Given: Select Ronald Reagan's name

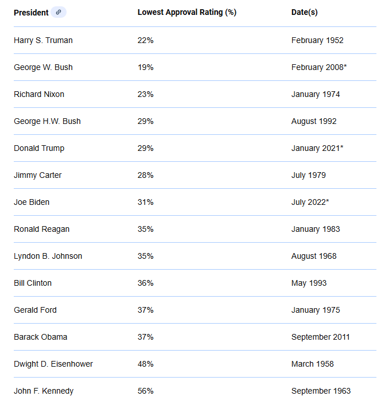Looking at the screenshot, I should pyautogui.click(x=41, y=229).
